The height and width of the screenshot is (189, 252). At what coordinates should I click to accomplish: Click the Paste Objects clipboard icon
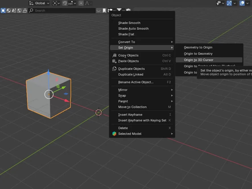(114, 61)
